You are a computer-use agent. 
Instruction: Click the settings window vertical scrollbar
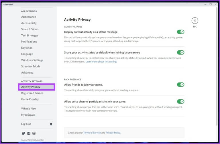[x=217, y=66]
